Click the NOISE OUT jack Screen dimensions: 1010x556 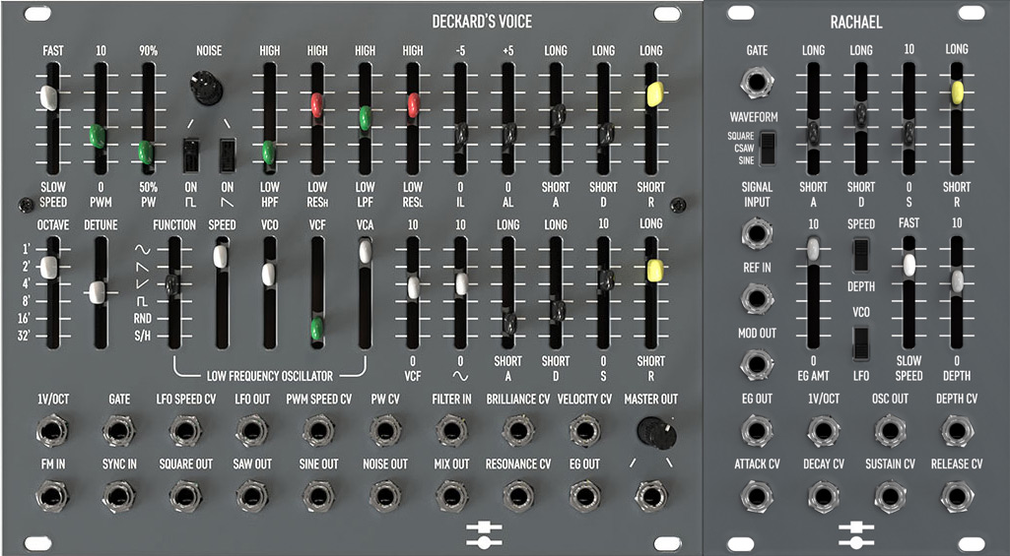[x=385, y=495]
